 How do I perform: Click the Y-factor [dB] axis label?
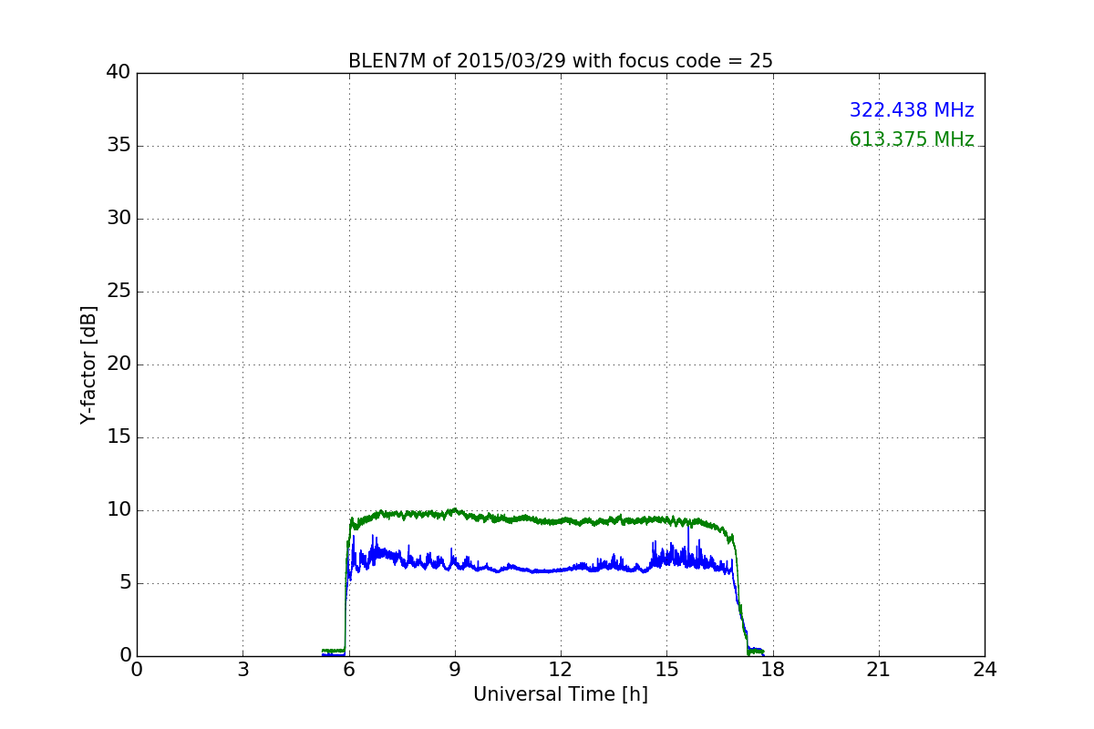(x=88, y=364)
